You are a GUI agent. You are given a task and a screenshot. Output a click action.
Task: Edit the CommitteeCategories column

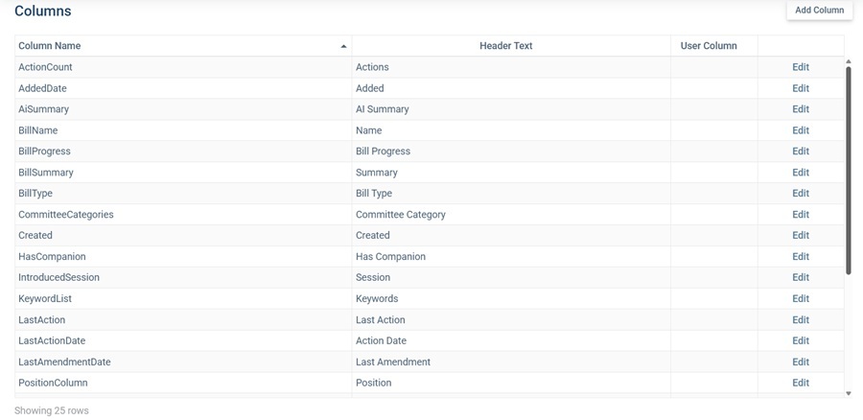(801, 215)
